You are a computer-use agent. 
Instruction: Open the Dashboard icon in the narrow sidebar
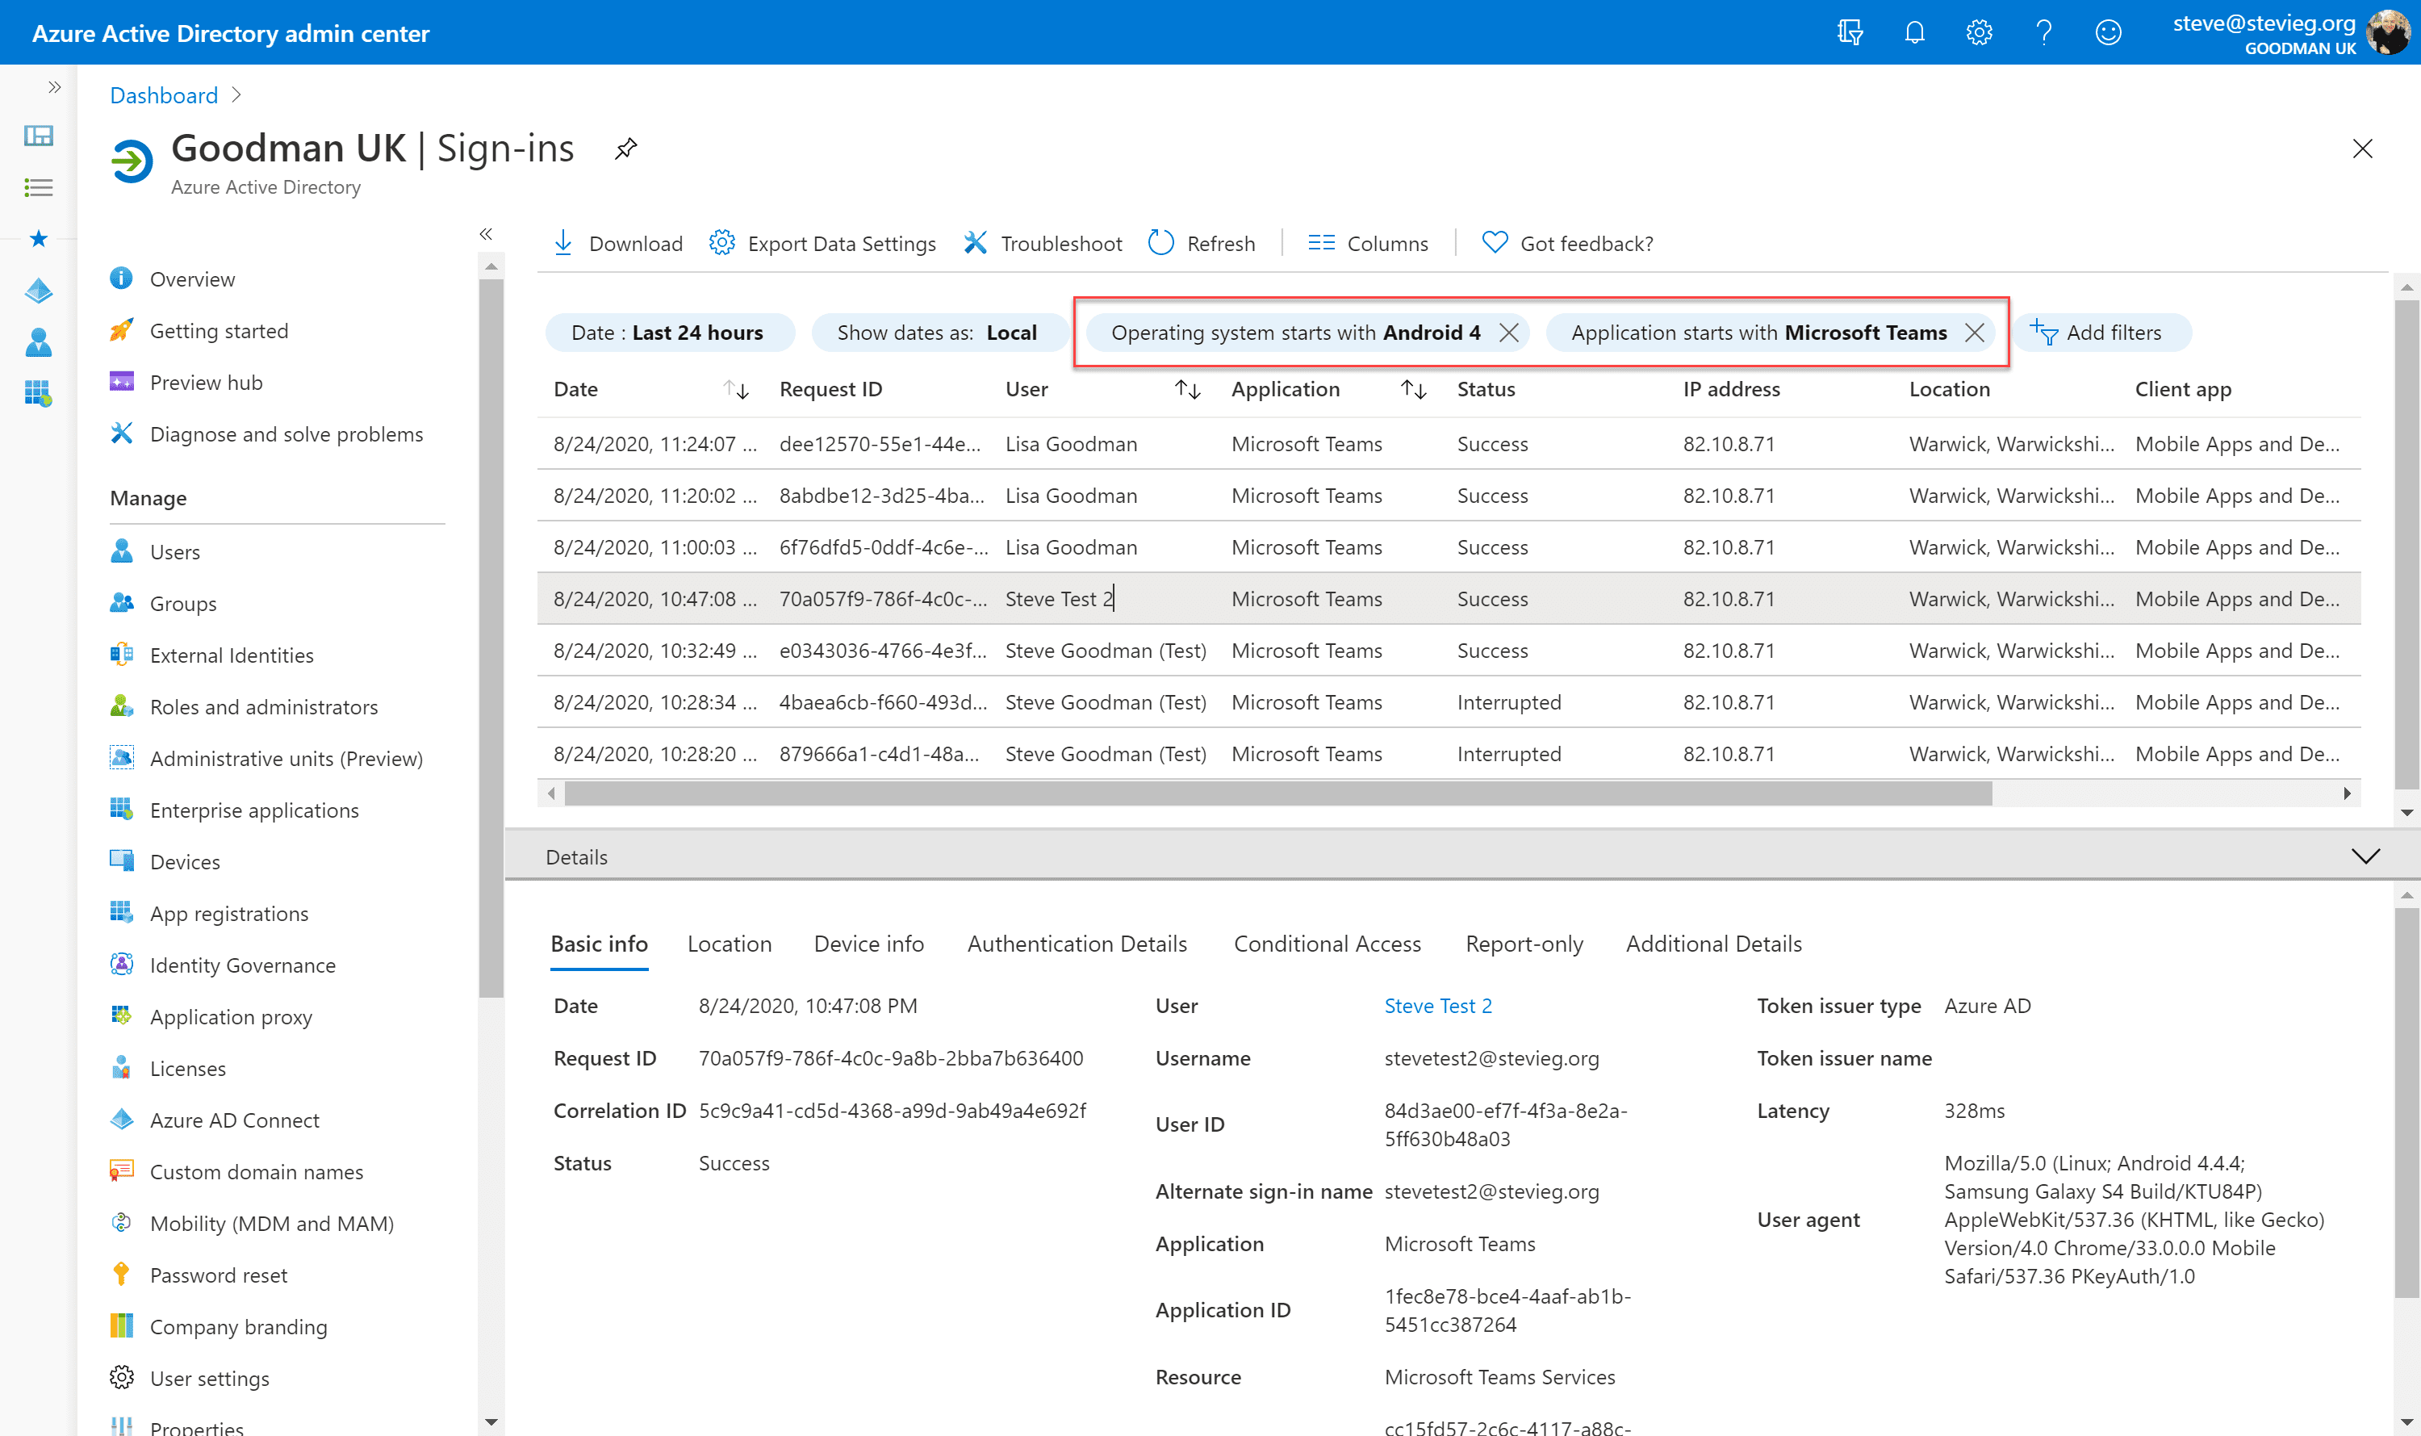pos(39,136)
